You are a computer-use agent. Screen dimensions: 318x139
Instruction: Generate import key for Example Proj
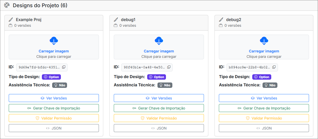[54, 108]
